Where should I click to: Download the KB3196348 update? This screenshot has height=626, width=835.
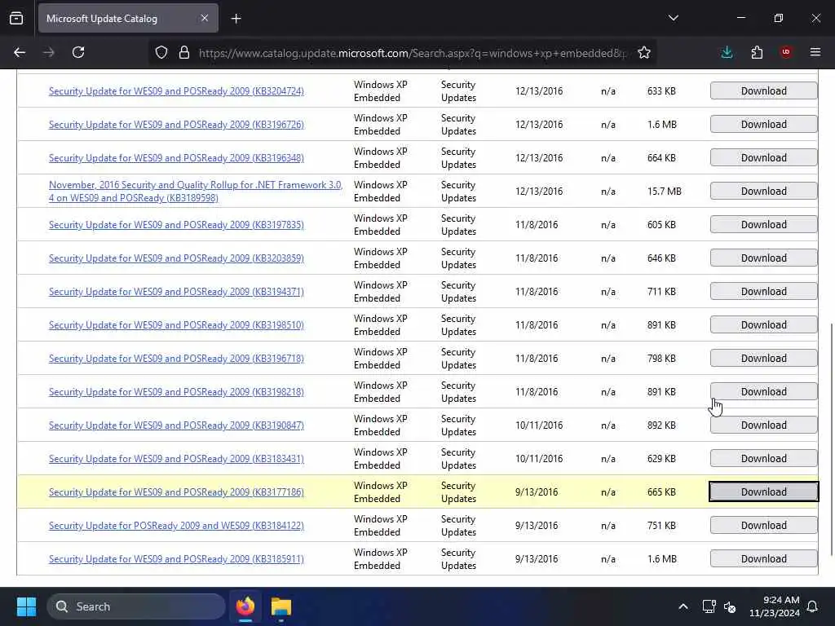pyautogui.click(x=763, y=158)
